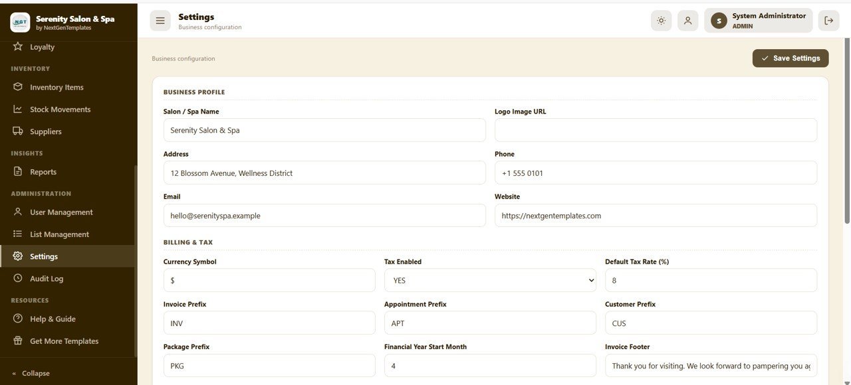Image resolution: width=851 pixels, height=385 pixels.
Task: Click the Invoice Footer field
Action: point(711,365)
